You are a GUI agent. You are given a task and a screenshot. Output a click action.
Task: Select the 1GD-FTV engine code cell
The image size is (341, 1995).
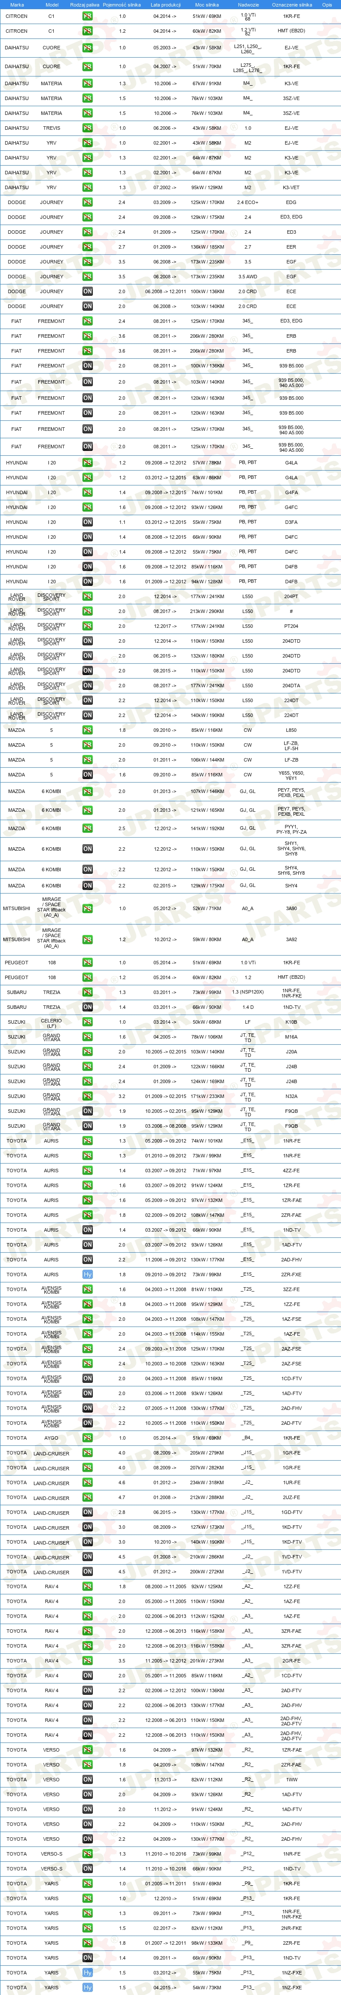click(292, 1512)
